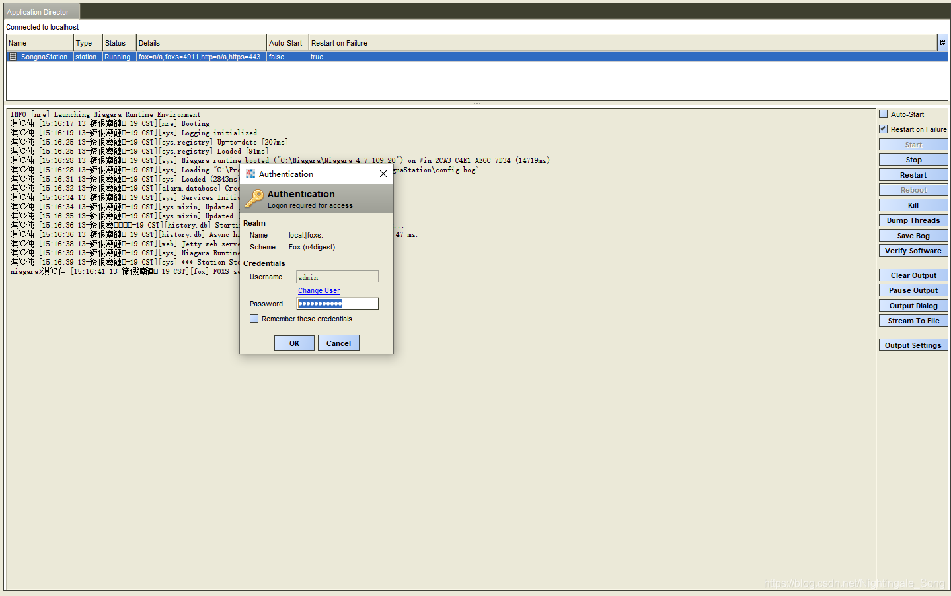Click the sys.registry Up-to-date log line
This screenshot has height=596, width=951.
click(x=149, y=142)
